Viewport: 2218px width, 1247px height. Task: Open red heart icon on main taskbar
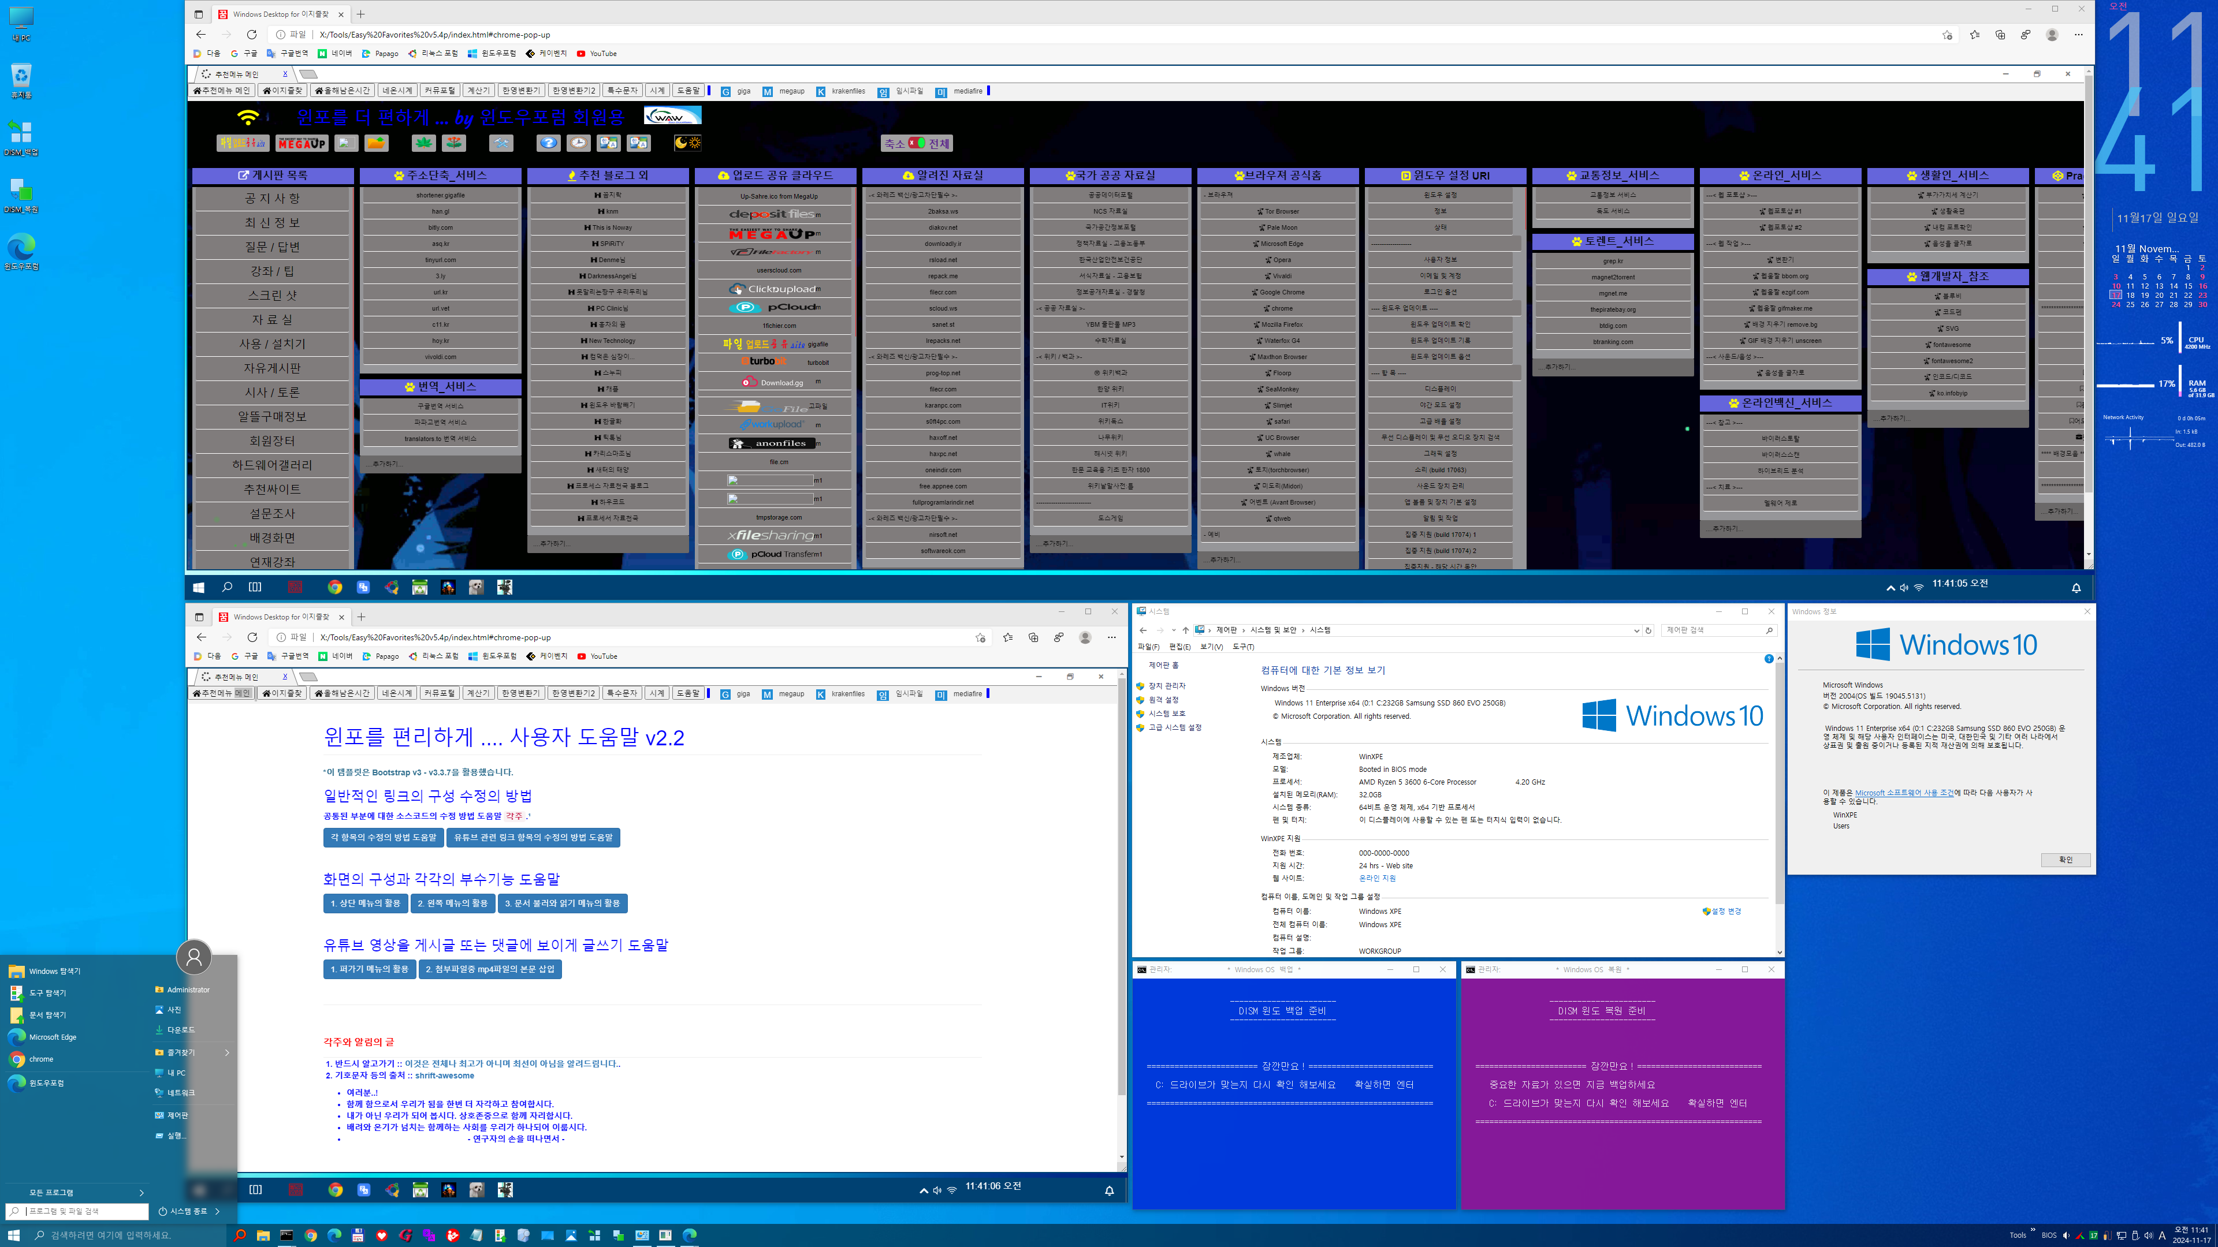(381, 1235)
